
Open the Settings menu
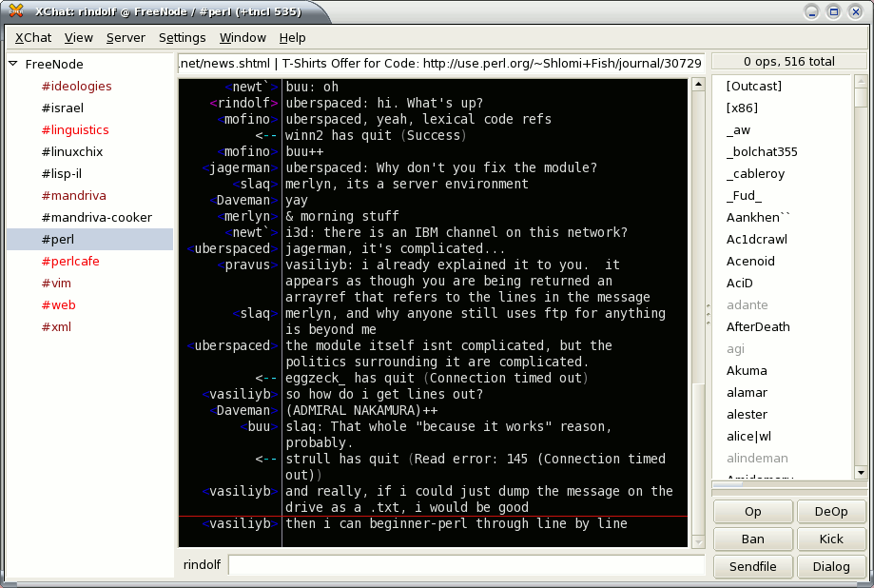pos(183,37)
